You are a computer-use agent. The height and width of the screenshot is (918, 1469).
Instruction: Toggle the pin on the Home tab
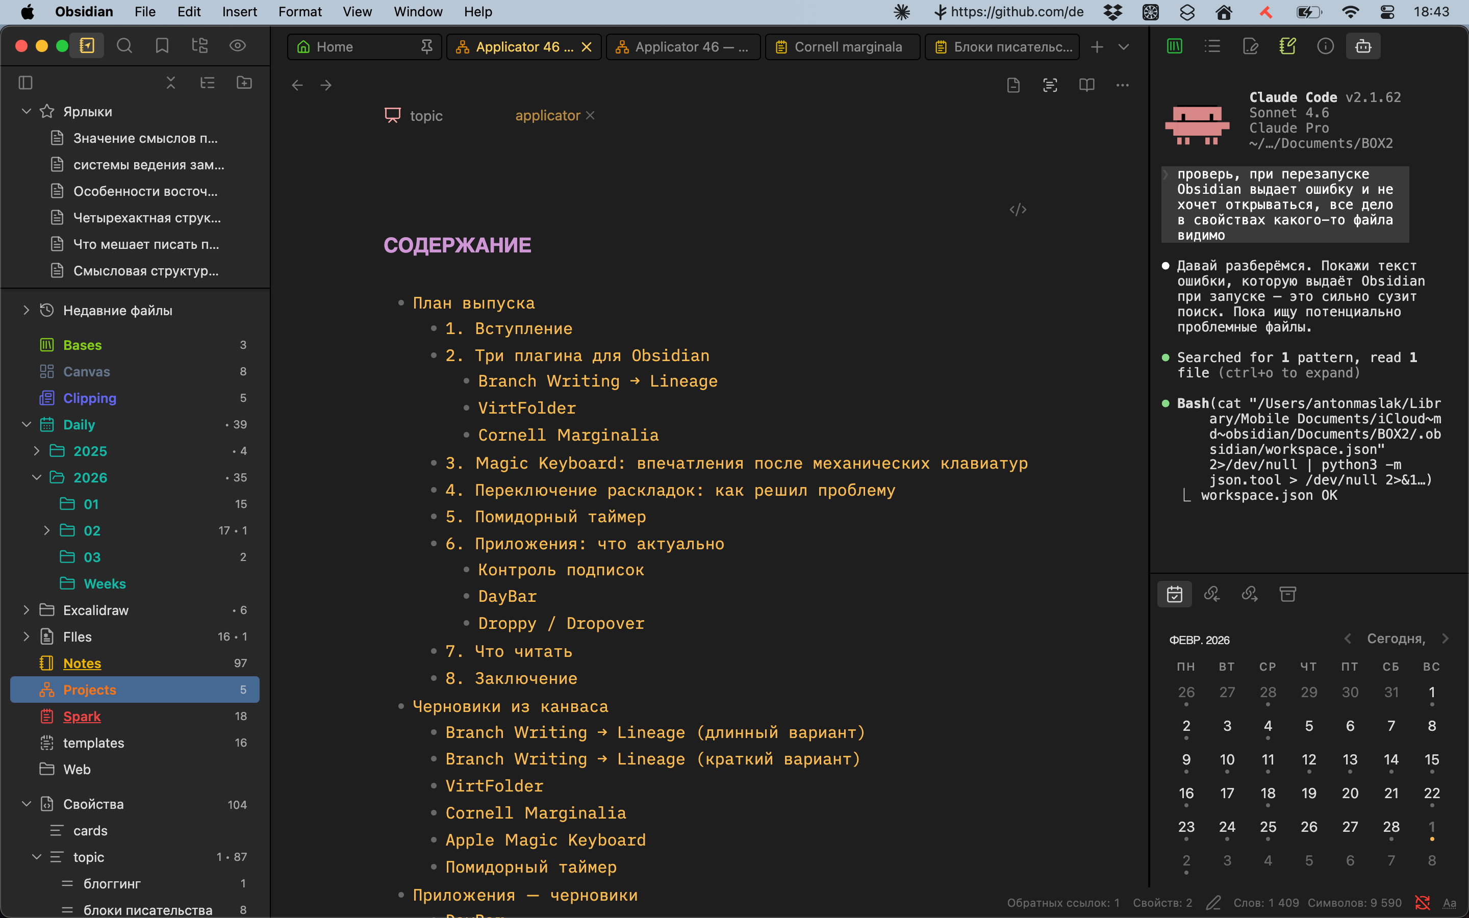427,47
